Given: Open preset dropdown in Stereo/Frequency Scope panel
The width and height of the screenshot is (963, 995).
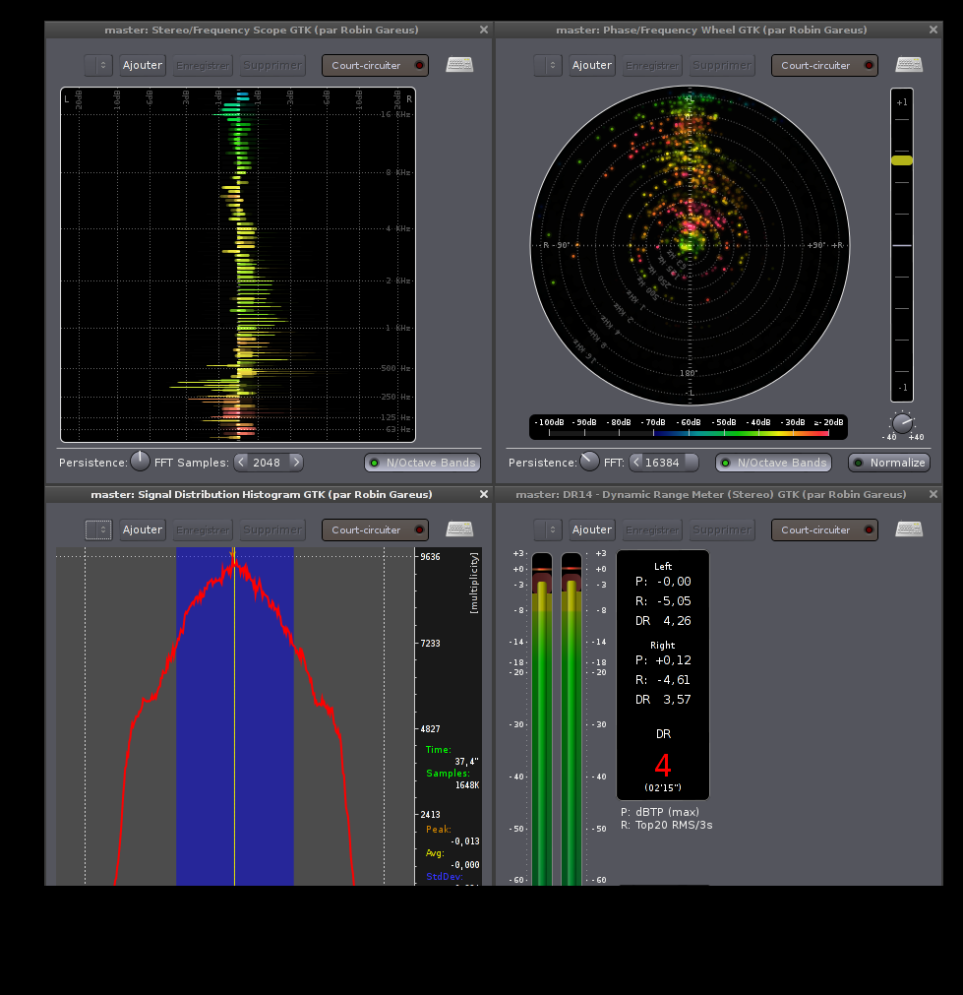Looking at the screenshot, I should 98,66.
